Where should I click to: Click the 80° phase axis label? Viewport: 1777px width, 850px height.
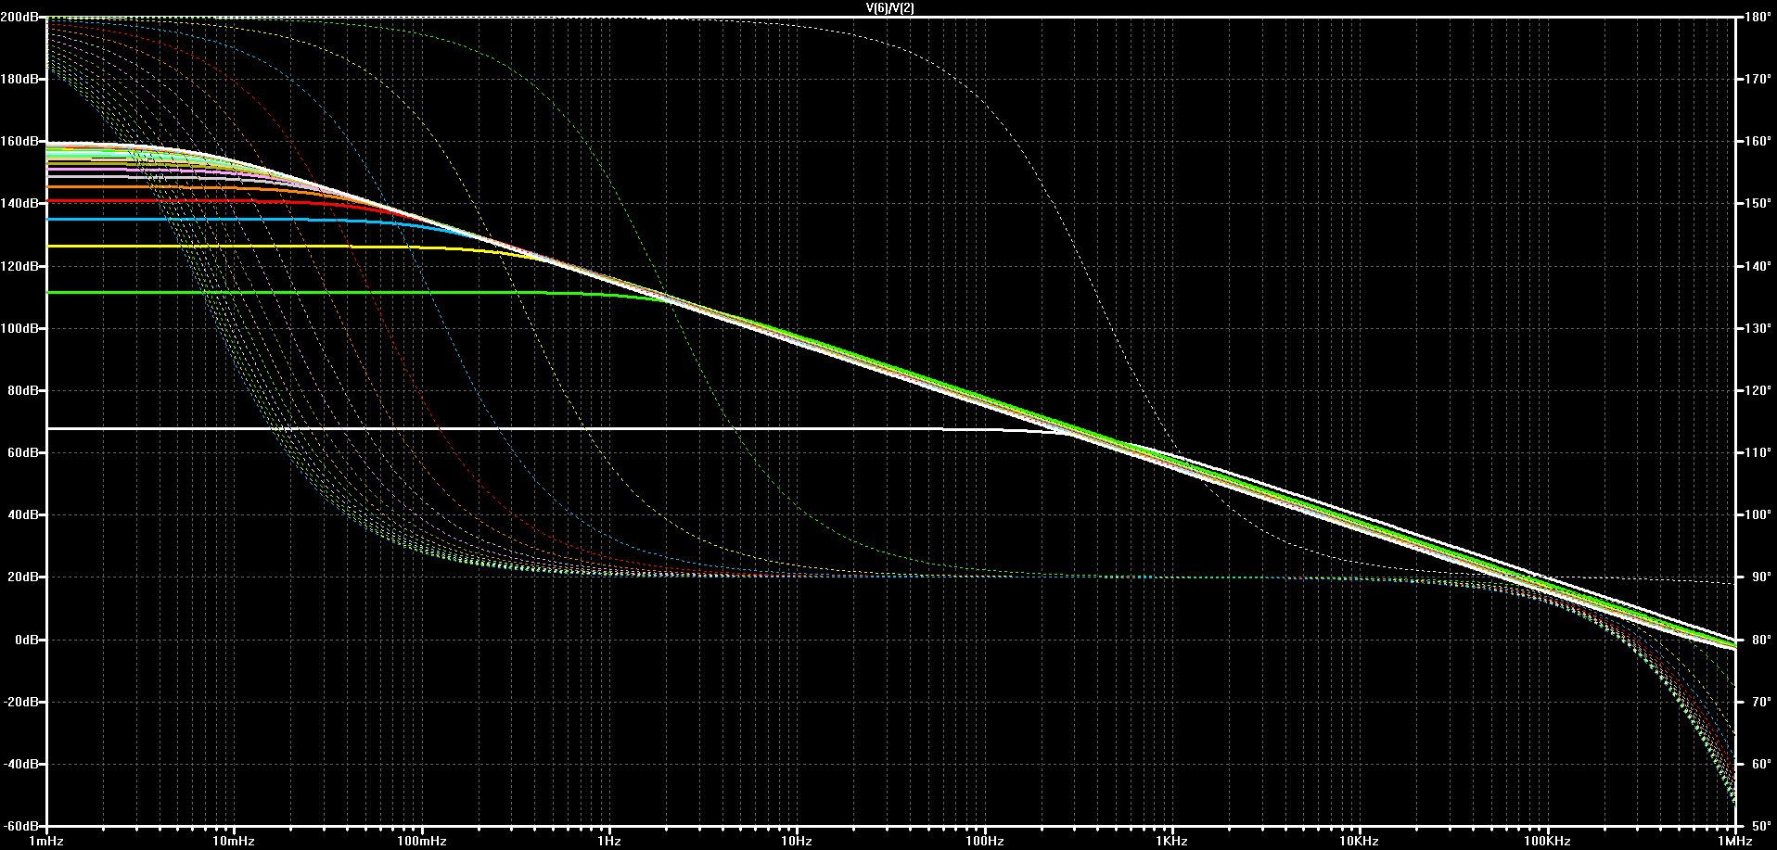click(1760, 640)
